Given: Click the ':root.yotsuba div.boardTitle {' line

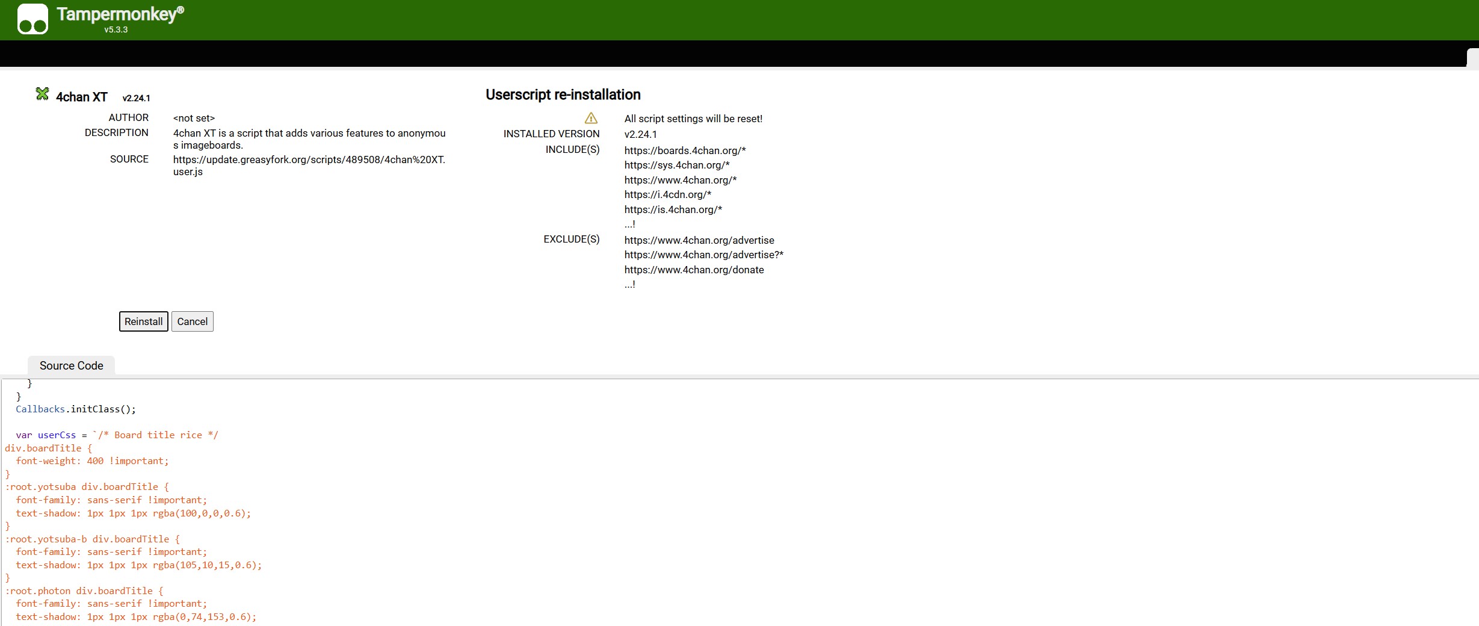Looking at the screenshot, I should pos(87,487).
